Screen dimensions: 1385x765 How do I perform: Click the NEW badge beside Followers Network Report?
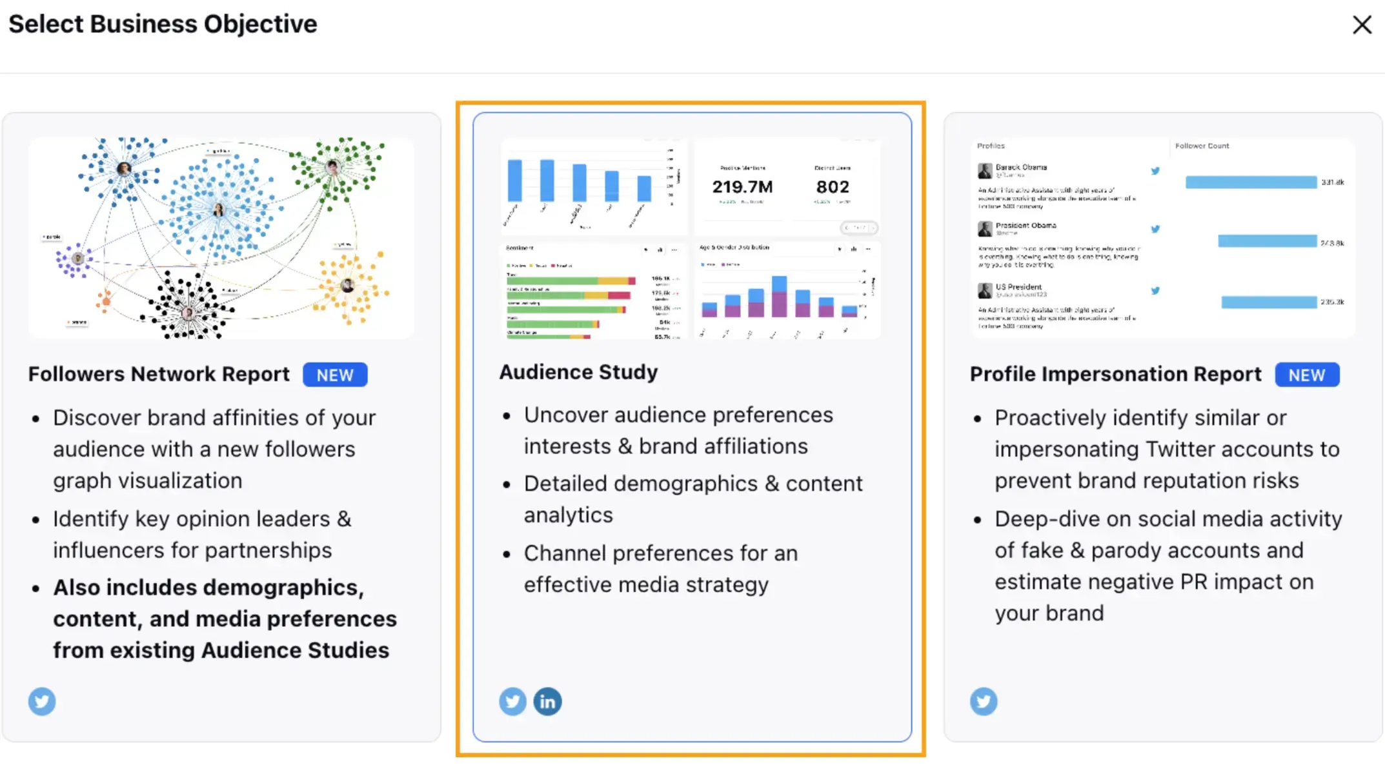(335, 375)
